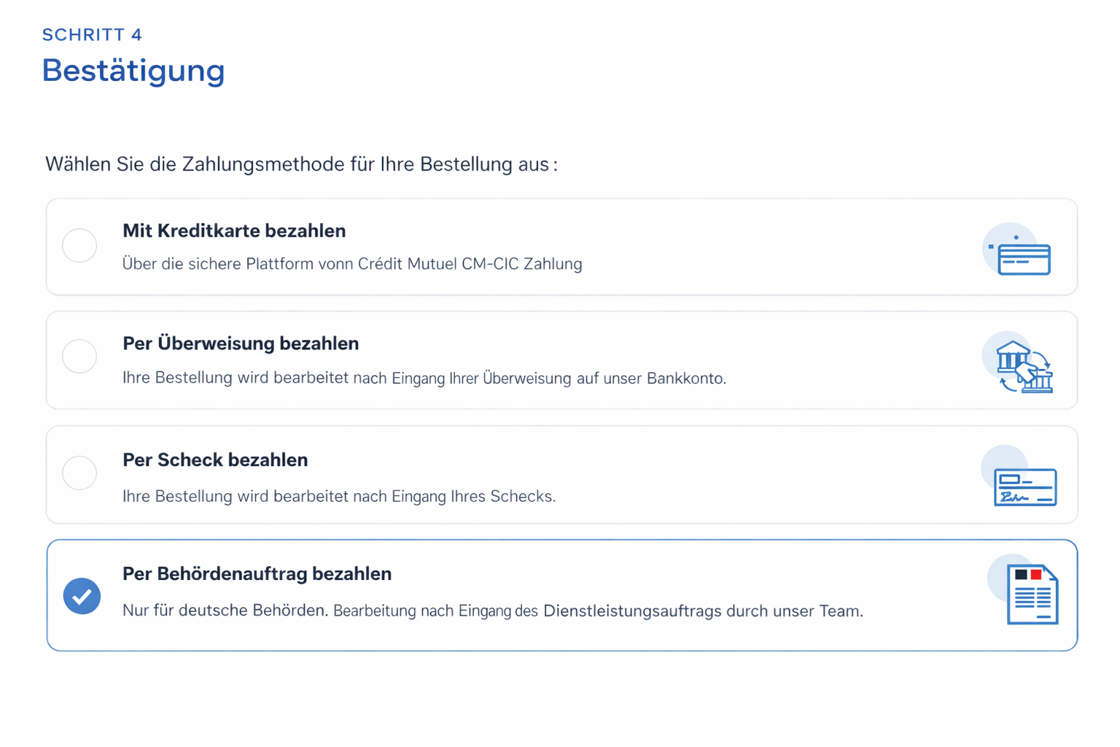Click "Mit Kreditkarte bezahlen" title
This screenshot has width=1120, height=747.
pyautogui.click(x=234, y=231)
